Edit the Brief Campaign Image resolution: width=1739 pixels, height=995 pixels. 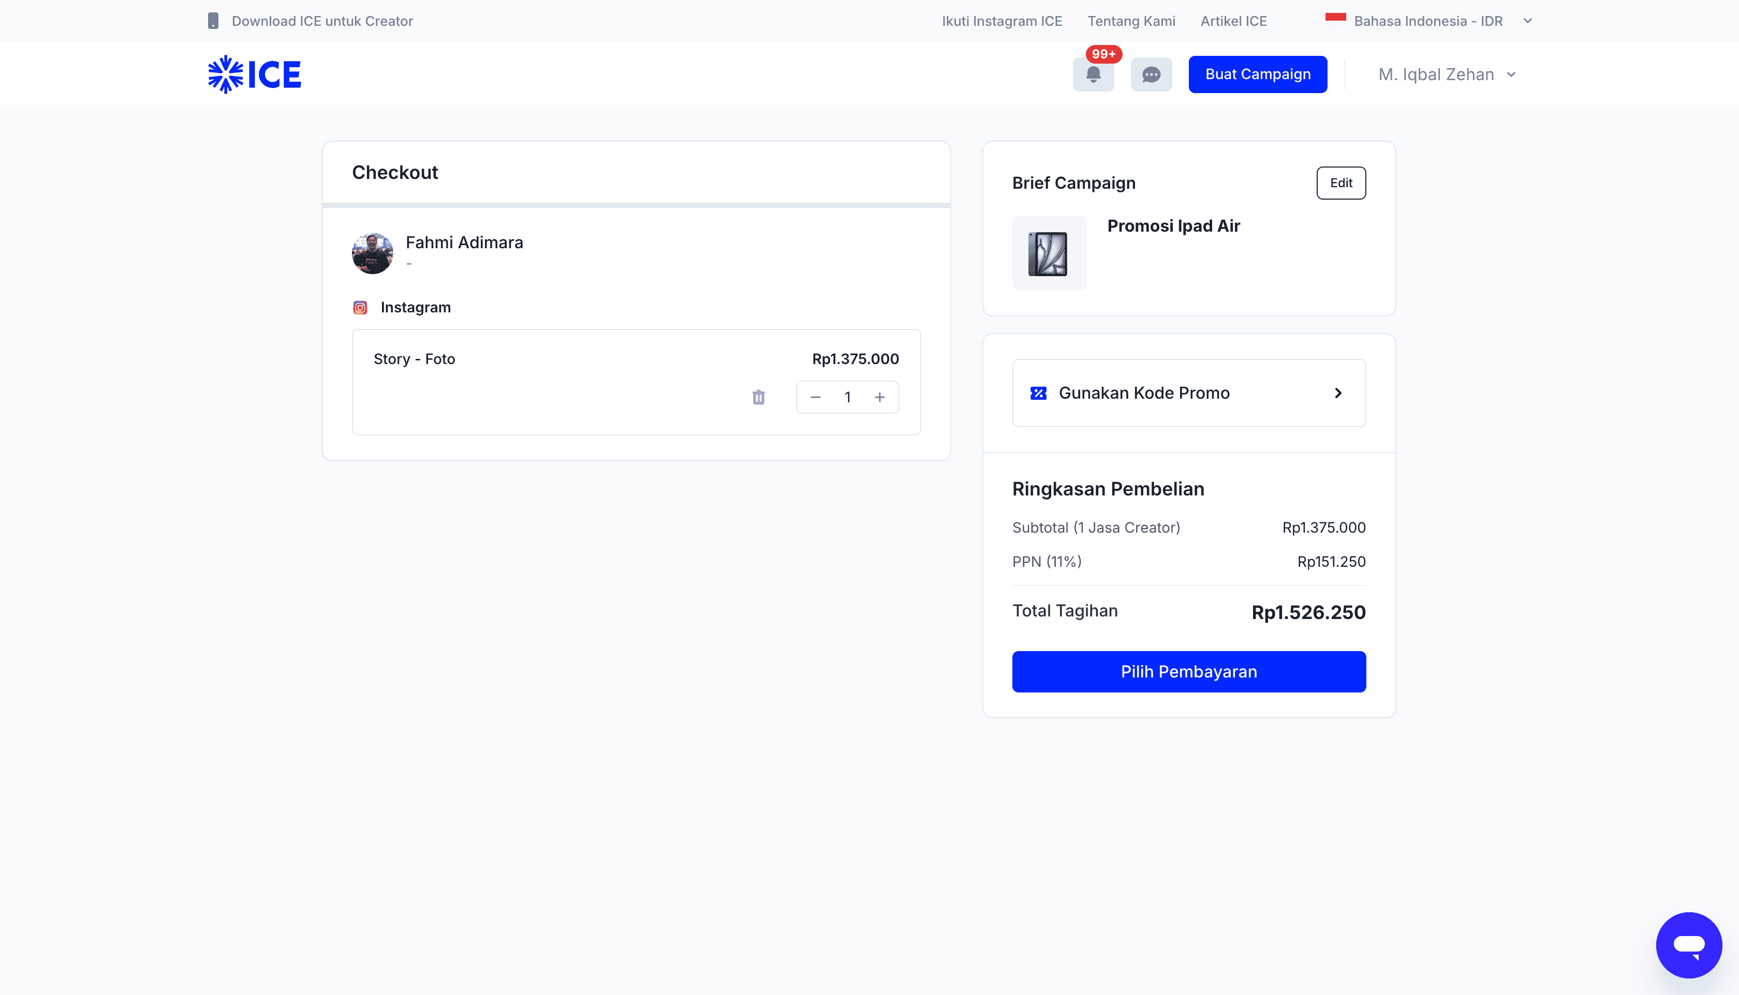click(1340, 183)
